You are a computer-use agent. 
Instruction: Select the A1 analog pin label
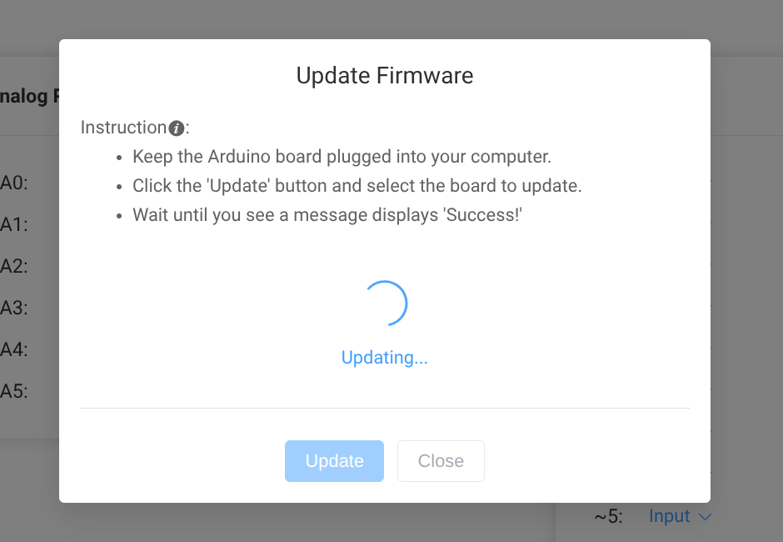(x=14, y=224)
